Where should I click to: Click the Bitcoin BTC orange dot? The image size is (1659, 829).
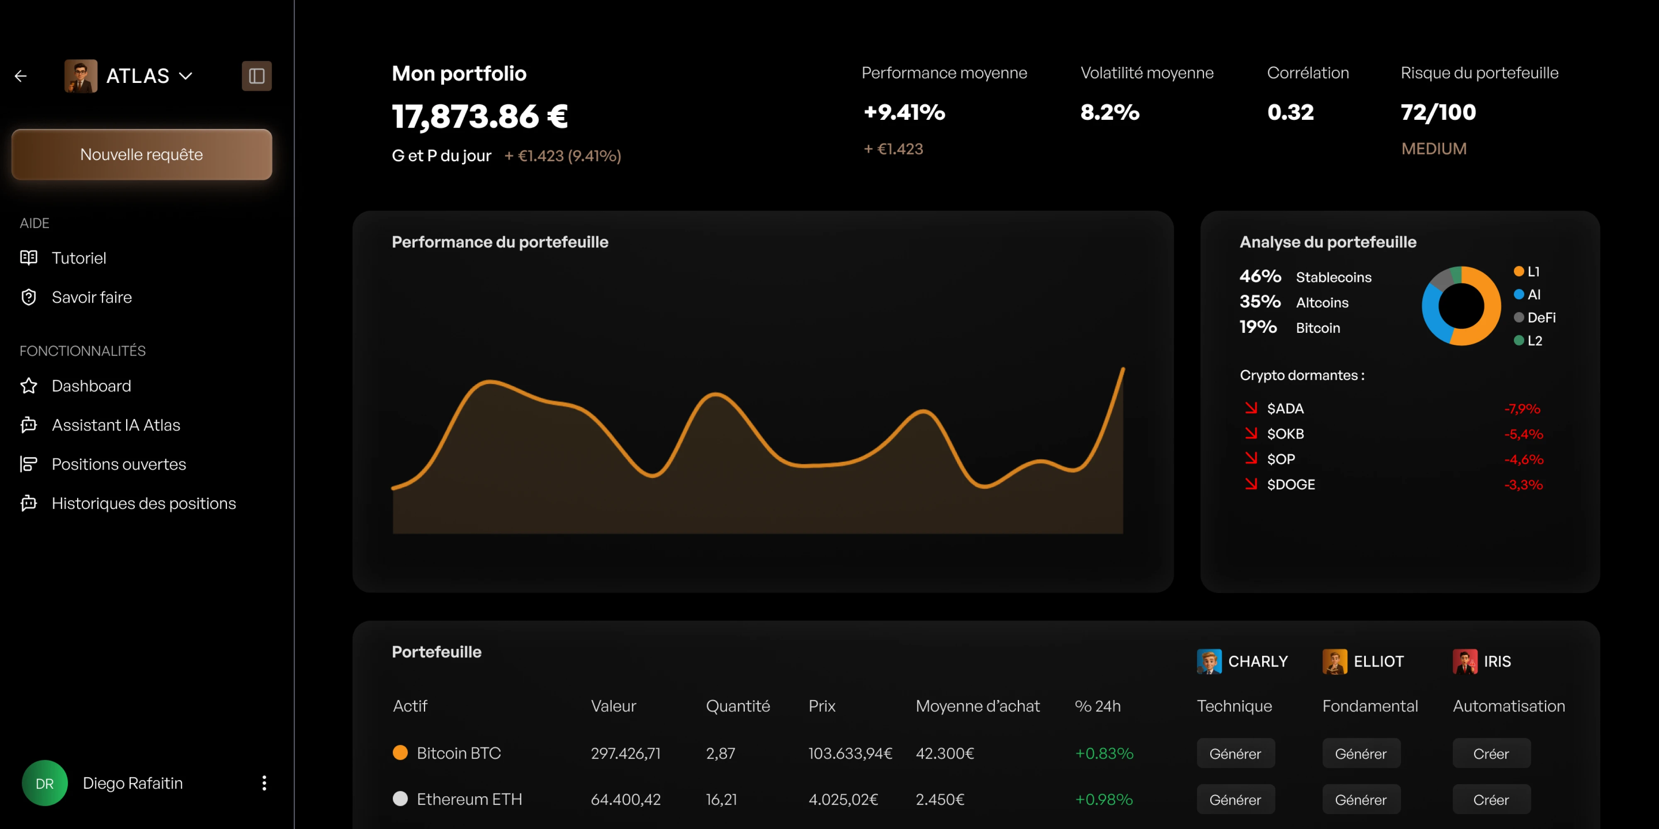[400, 752]
